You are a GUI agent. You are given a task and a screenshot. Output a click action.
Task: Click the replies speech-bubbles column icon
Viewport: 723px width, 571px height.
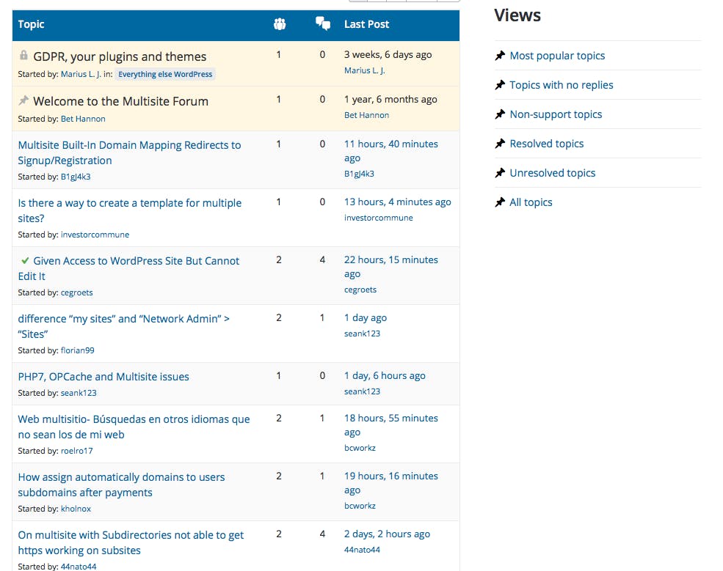(322, 24)
